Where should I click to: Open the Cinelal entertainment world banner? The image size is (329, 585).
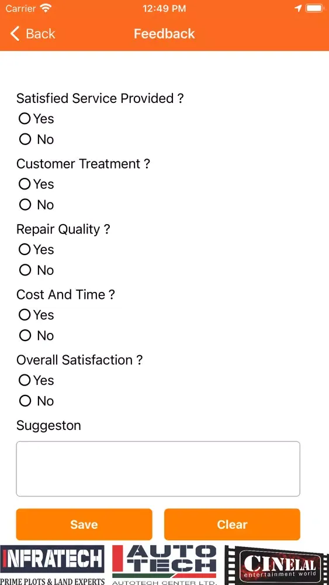(276, 565)
